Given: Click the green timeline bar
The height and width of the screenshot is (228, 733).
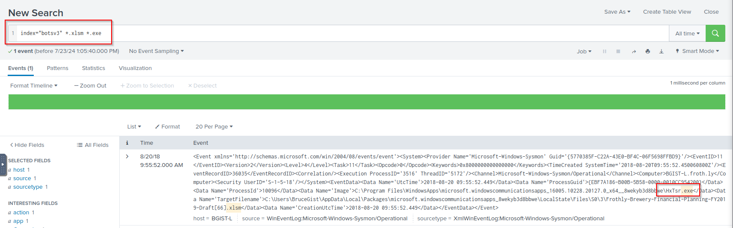Looking at the screenshot, I should coord(367,102).
